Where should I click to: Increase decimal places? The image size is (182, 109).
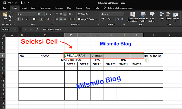click(118, 19)
